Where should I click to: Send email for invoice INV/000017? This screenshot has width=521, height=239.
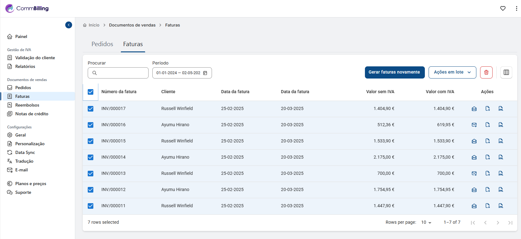[x=474, y=109]
